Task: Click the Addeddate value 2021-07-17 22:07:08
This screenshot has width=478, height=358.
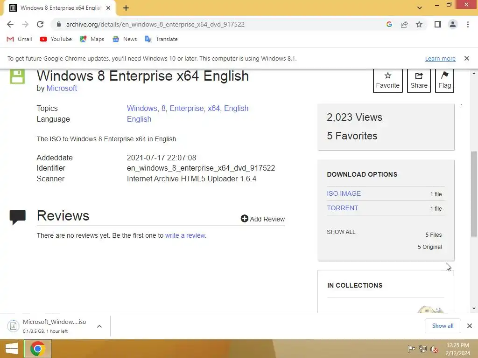Action: click(162, 158)
